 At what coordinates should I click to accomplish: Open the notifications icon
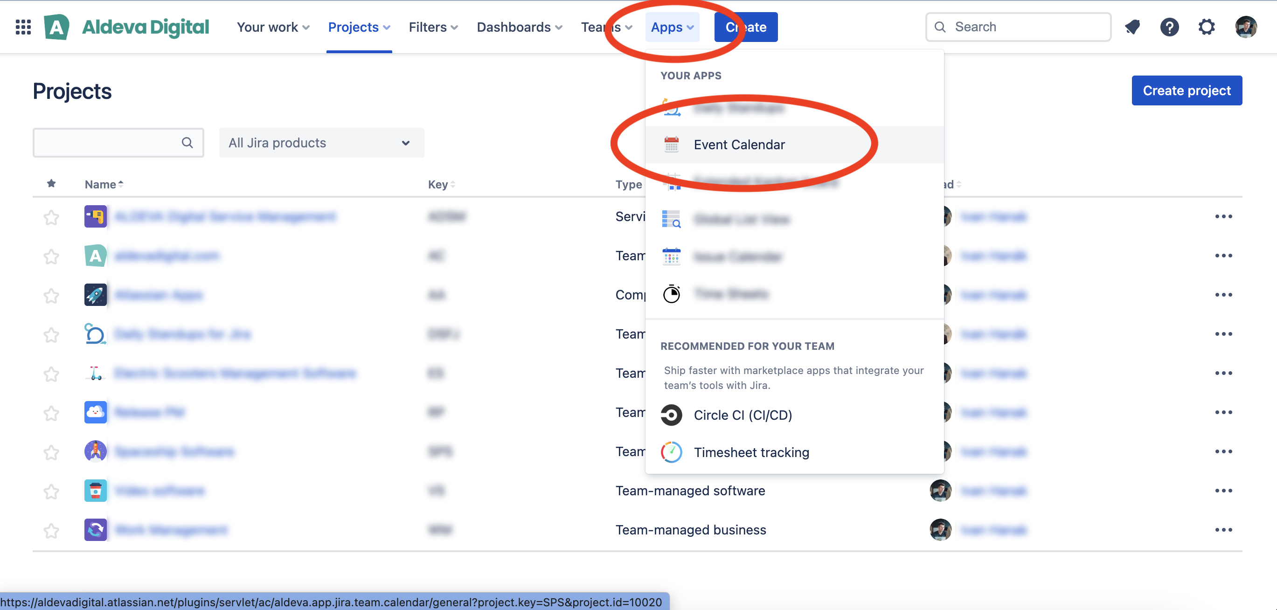[x=1132, y=27]
